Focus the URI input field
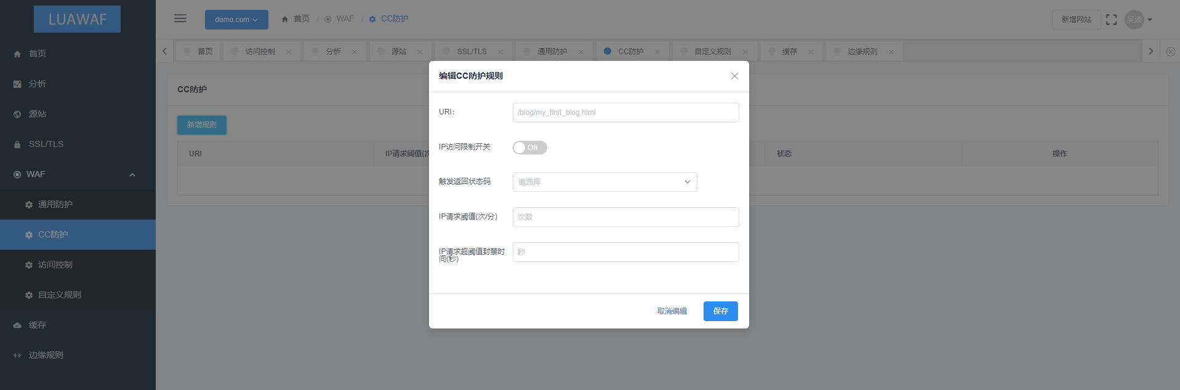The width and height of the screenshot is (1180, 390). point(625,113)
